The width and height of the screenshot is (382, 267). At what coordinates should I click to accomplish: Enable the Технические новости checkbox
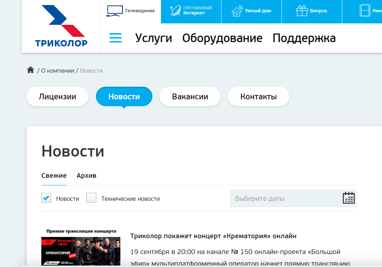click(91, 198)
